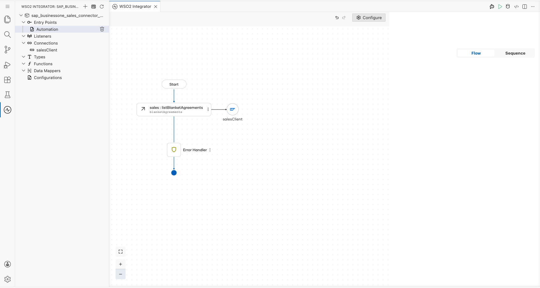Viewport: 540px width, 288px height.
Task: Start debugging with the bug icon
Action: pyautogui.click(x=508, y=7)
